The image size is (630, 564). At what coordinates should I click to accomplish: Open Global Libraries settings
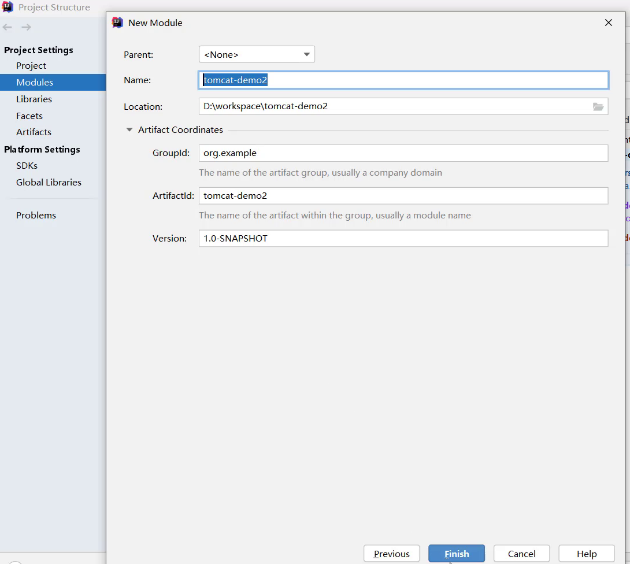(x=49, y=183)
